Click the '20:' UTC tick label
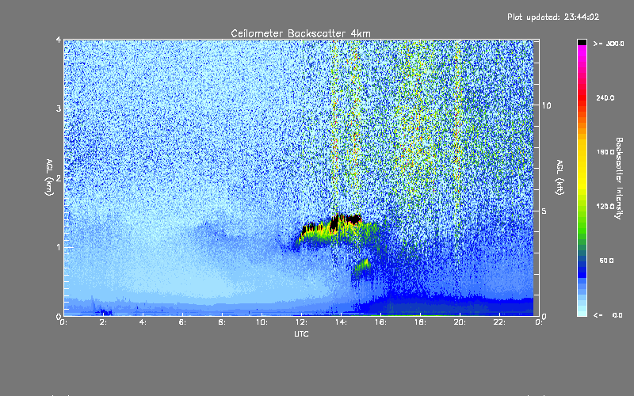Image resolution: width=634 pixels, height=396 pixels. pos(460,322)
